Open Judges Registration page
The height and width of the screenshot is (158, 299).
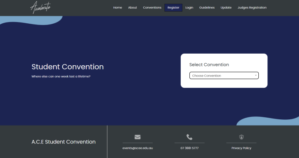click(252, 7)
